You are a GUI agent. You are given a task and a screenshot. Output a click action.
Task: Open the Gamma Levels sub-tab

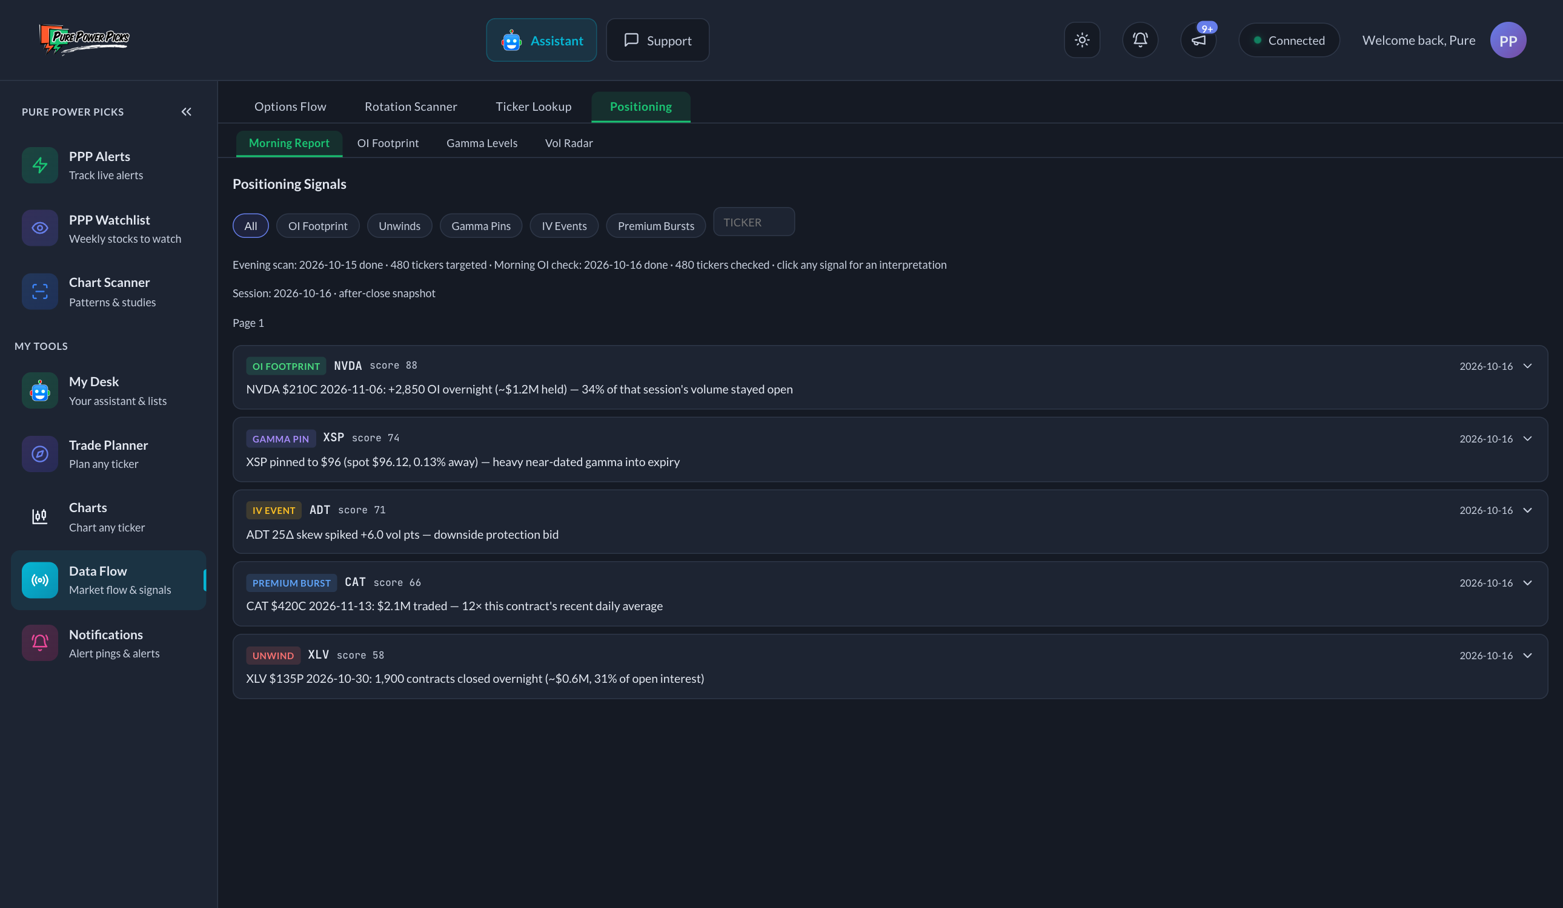pos(481,143)
